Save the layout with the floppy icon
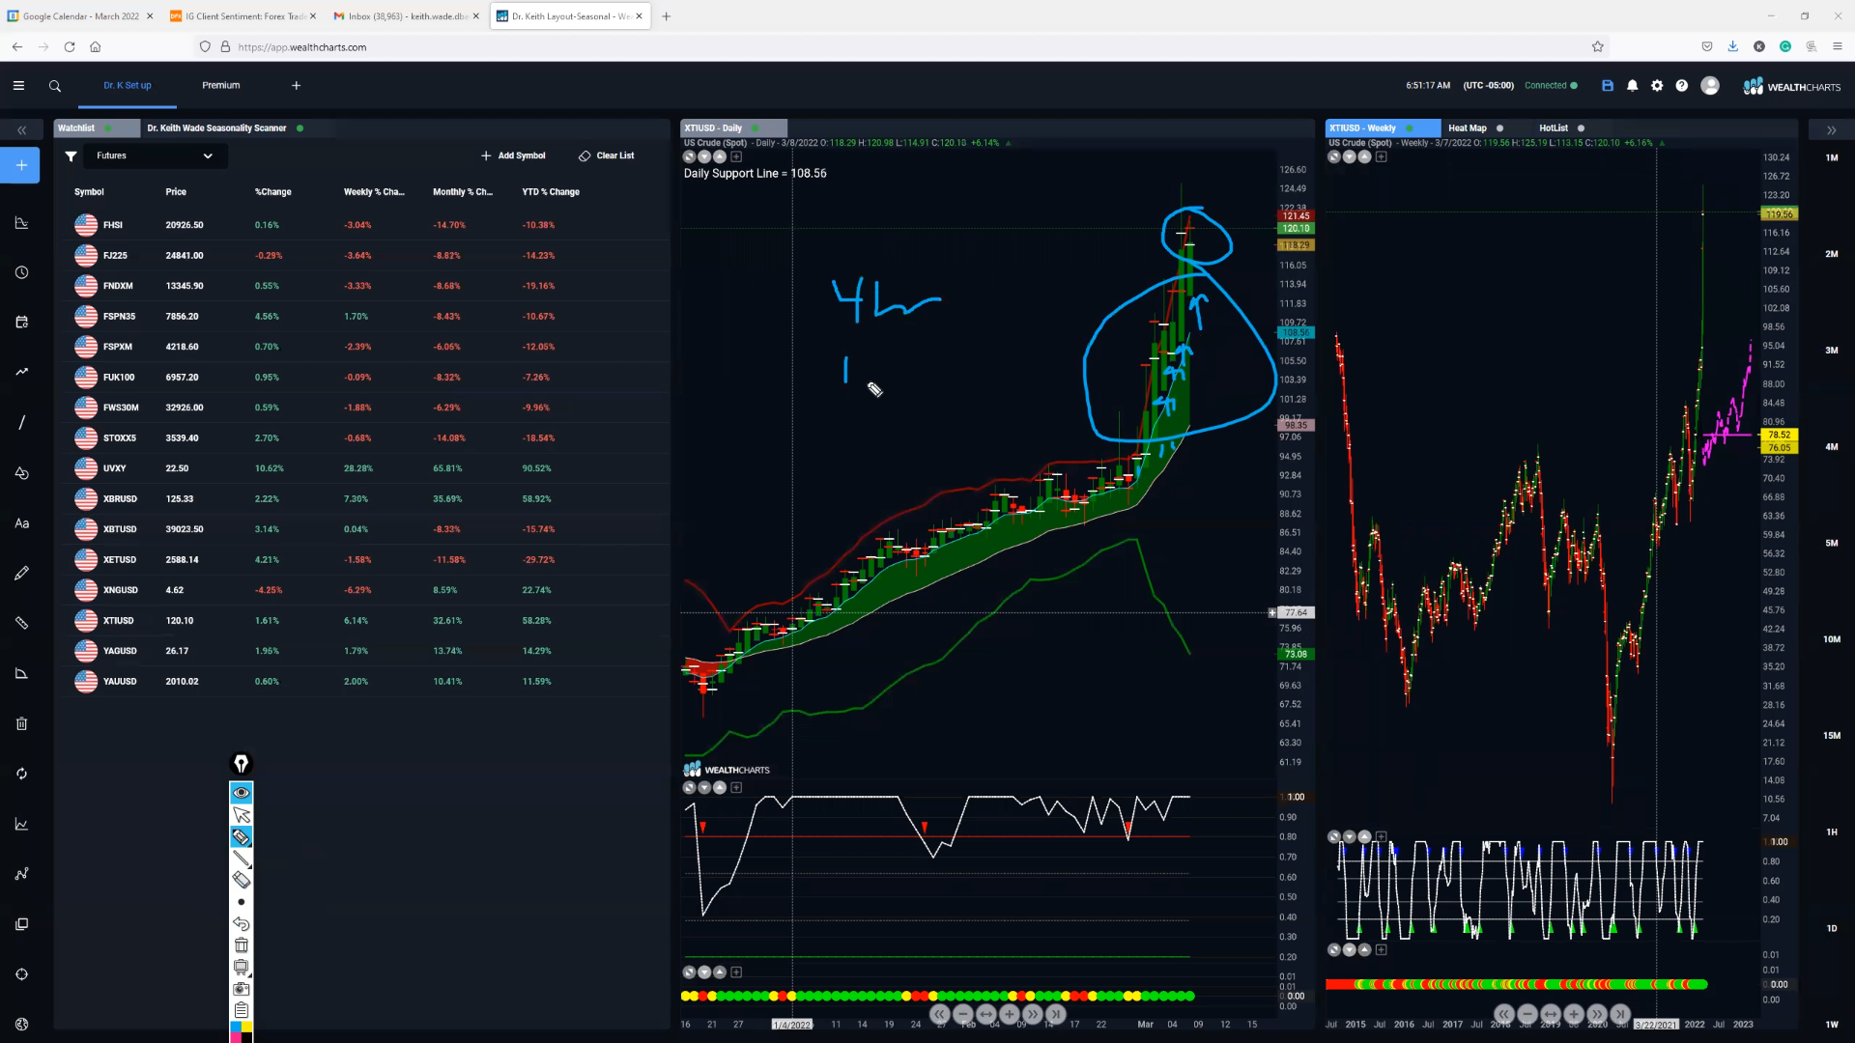The image size is (1855, 1043). click(1608, 86)
